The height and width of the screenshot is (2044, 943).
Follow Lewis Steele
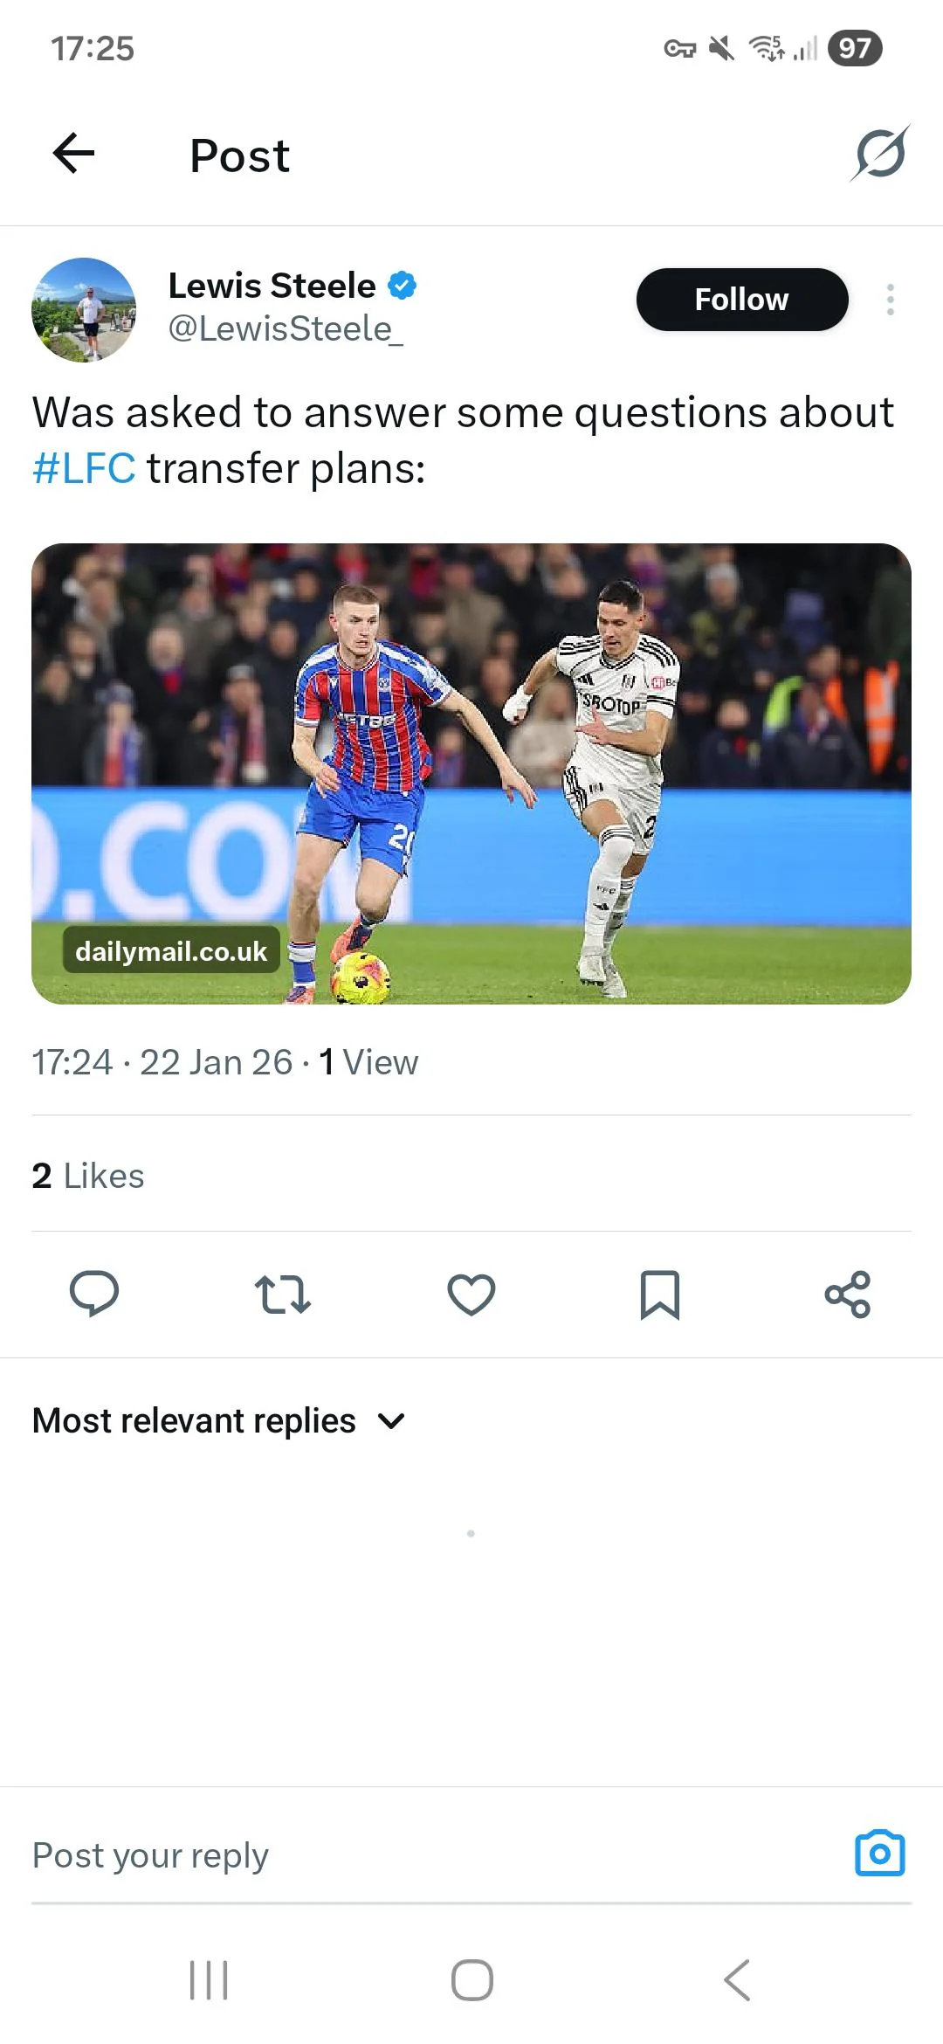click(741, 300)
